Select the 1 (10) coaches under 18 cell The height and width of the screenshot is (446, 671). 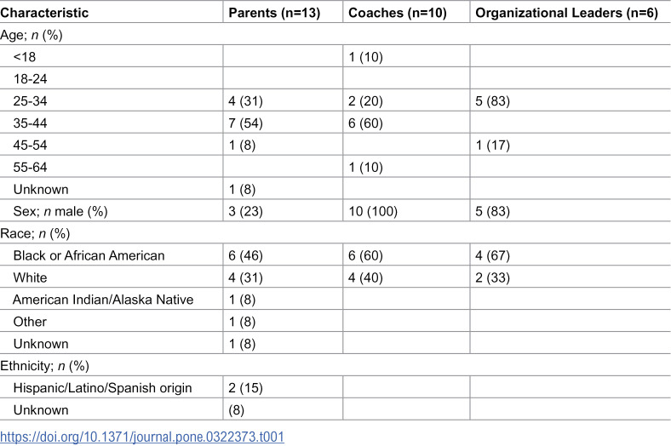click(365, 57)
